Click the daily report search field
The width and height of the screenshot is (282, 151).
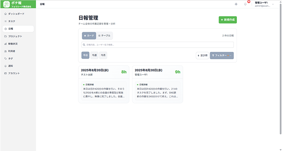point(157,45)
